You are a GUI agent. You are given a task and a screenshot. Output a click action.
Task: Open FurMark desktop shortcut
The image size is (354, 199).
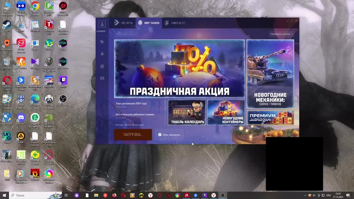(x=35, y=174)
